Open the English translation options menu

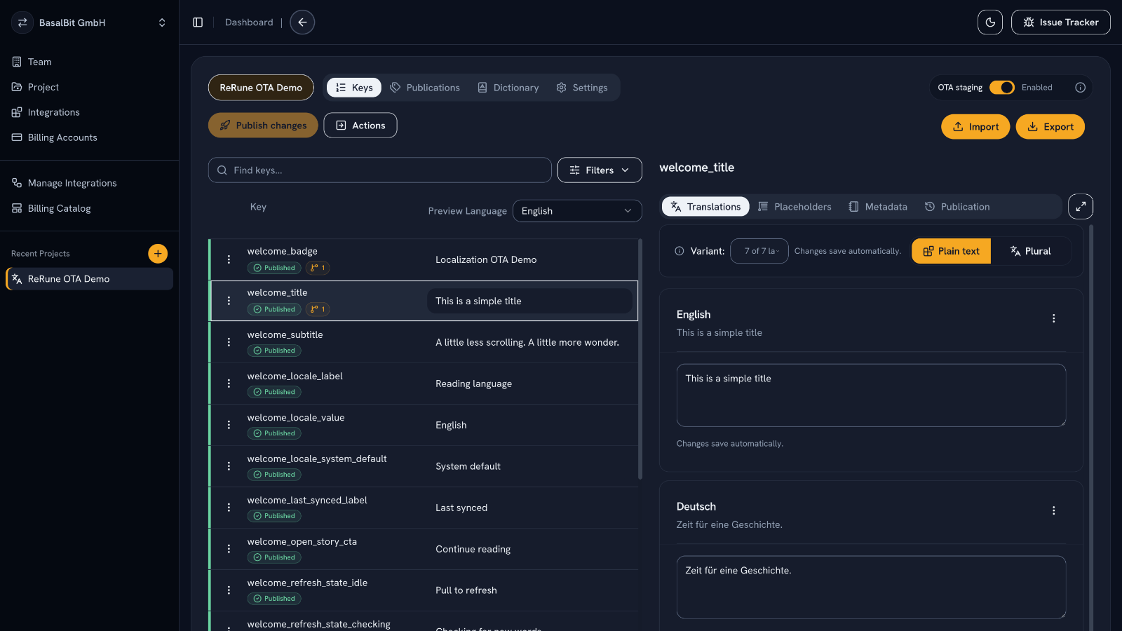tap(1053, 318)
